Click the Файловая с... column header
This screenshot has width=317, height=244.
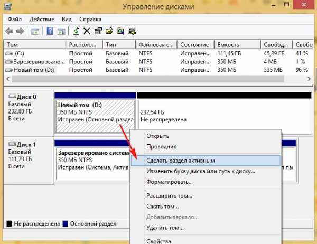click(x=156, y=45)
